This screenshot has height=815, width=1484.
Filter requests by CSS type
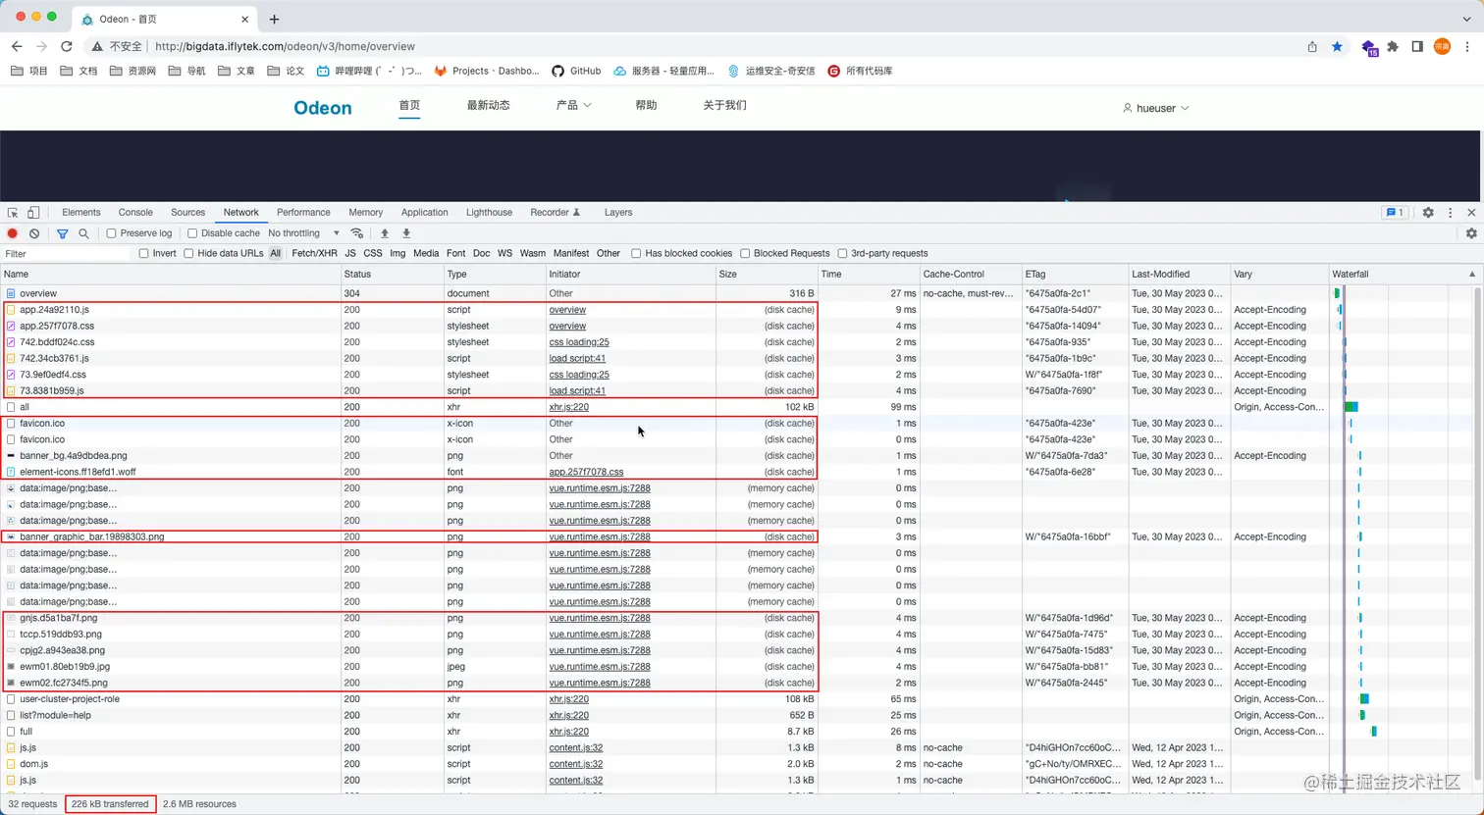(x=373, y=253)
